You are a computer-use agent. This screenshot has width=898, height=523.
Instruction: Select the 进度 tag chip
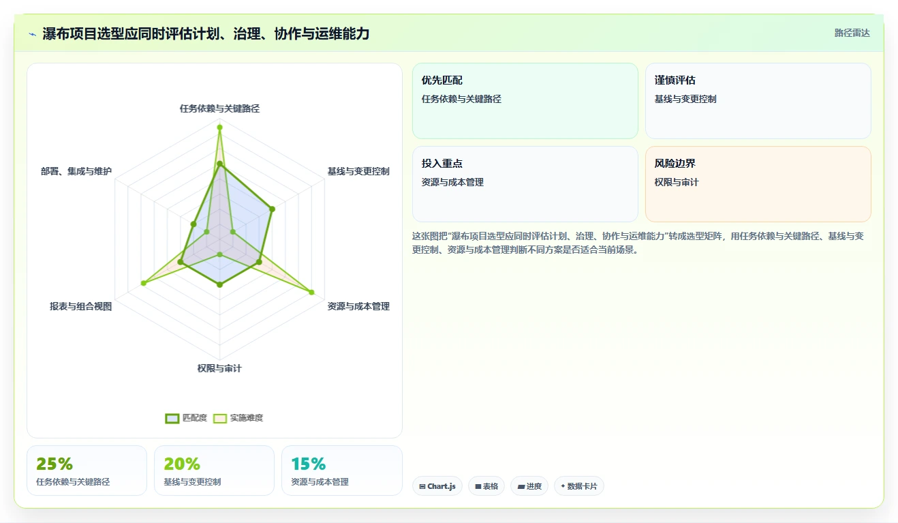tap(529, 486)
